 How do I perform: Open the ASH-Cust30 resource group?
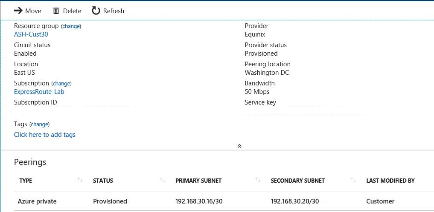31,34
